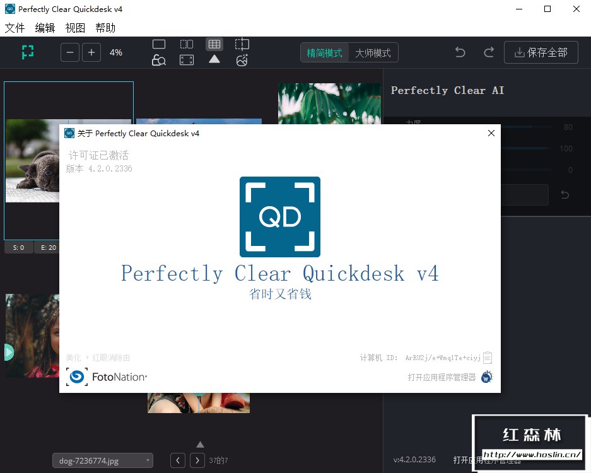
Task: Click 打开应用程序管理器 link in dialog
Action: pos(442,377)
